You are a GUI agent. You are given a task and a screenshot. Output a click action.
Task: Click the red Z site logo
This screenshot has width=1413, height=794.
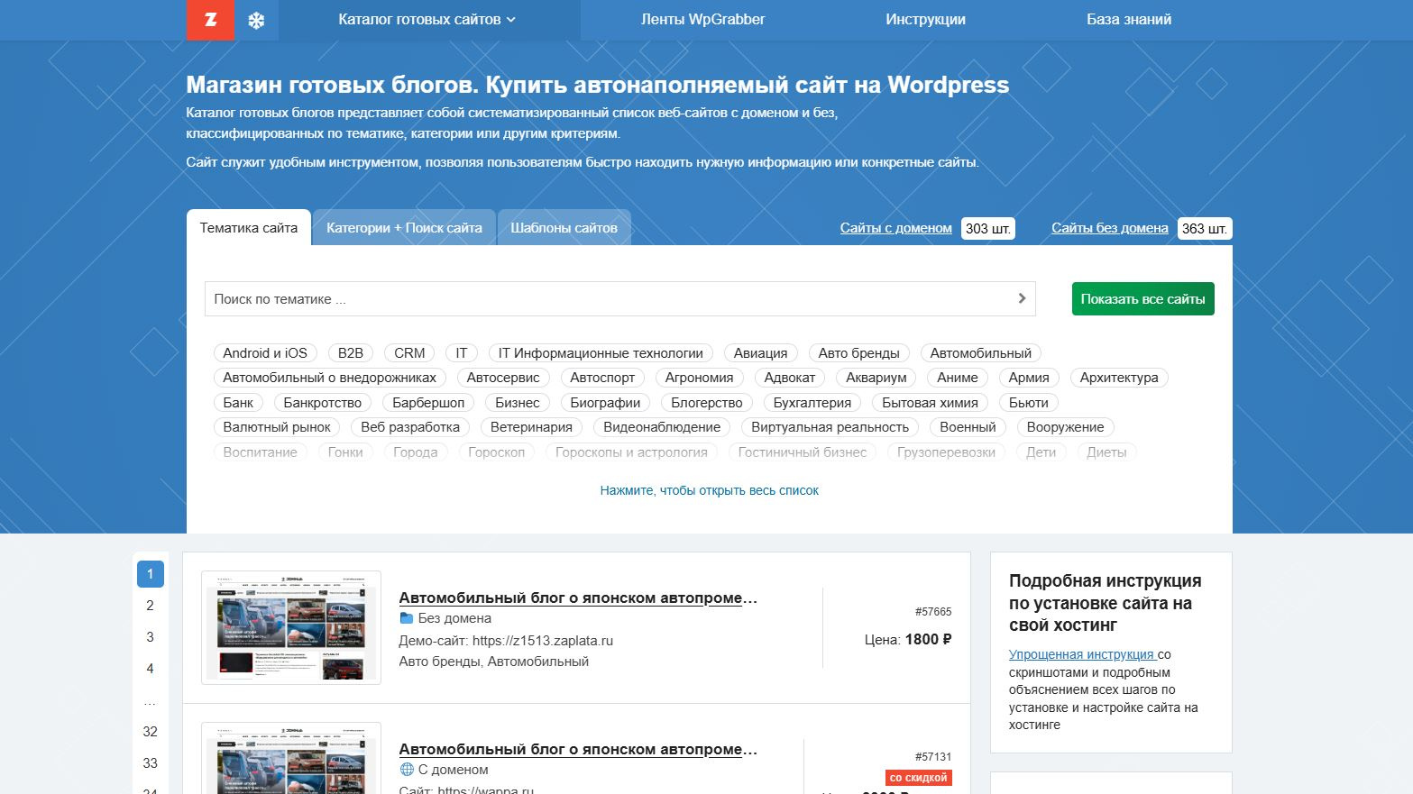[x=210, y=20]
